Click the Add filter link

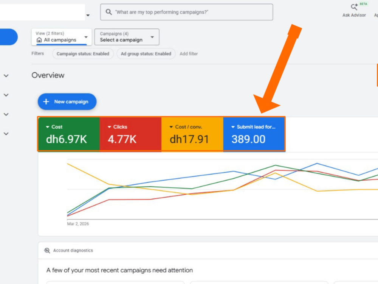pos(189,54)
